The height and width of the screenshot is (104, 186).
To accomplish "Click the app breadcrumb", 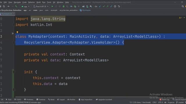I will coord(25,10).
